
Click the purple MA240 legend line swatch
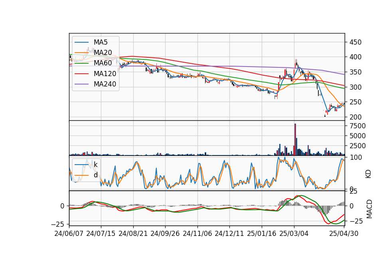click(x=82, y=84)
